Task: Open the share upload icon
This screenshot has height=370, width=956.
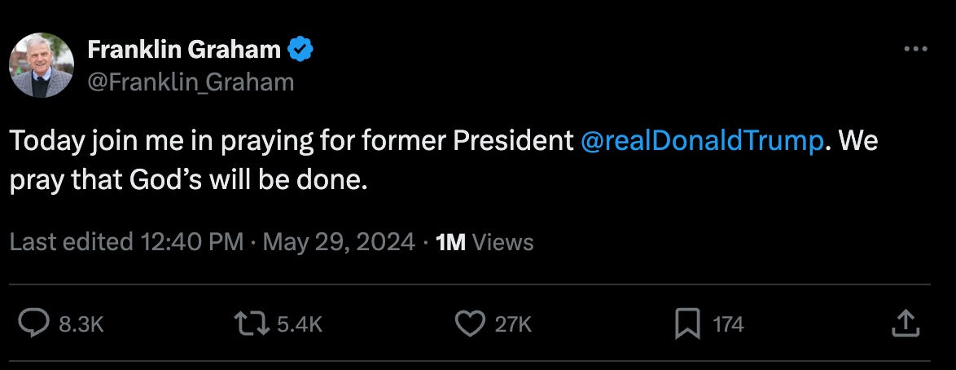Action: point(906,324)
